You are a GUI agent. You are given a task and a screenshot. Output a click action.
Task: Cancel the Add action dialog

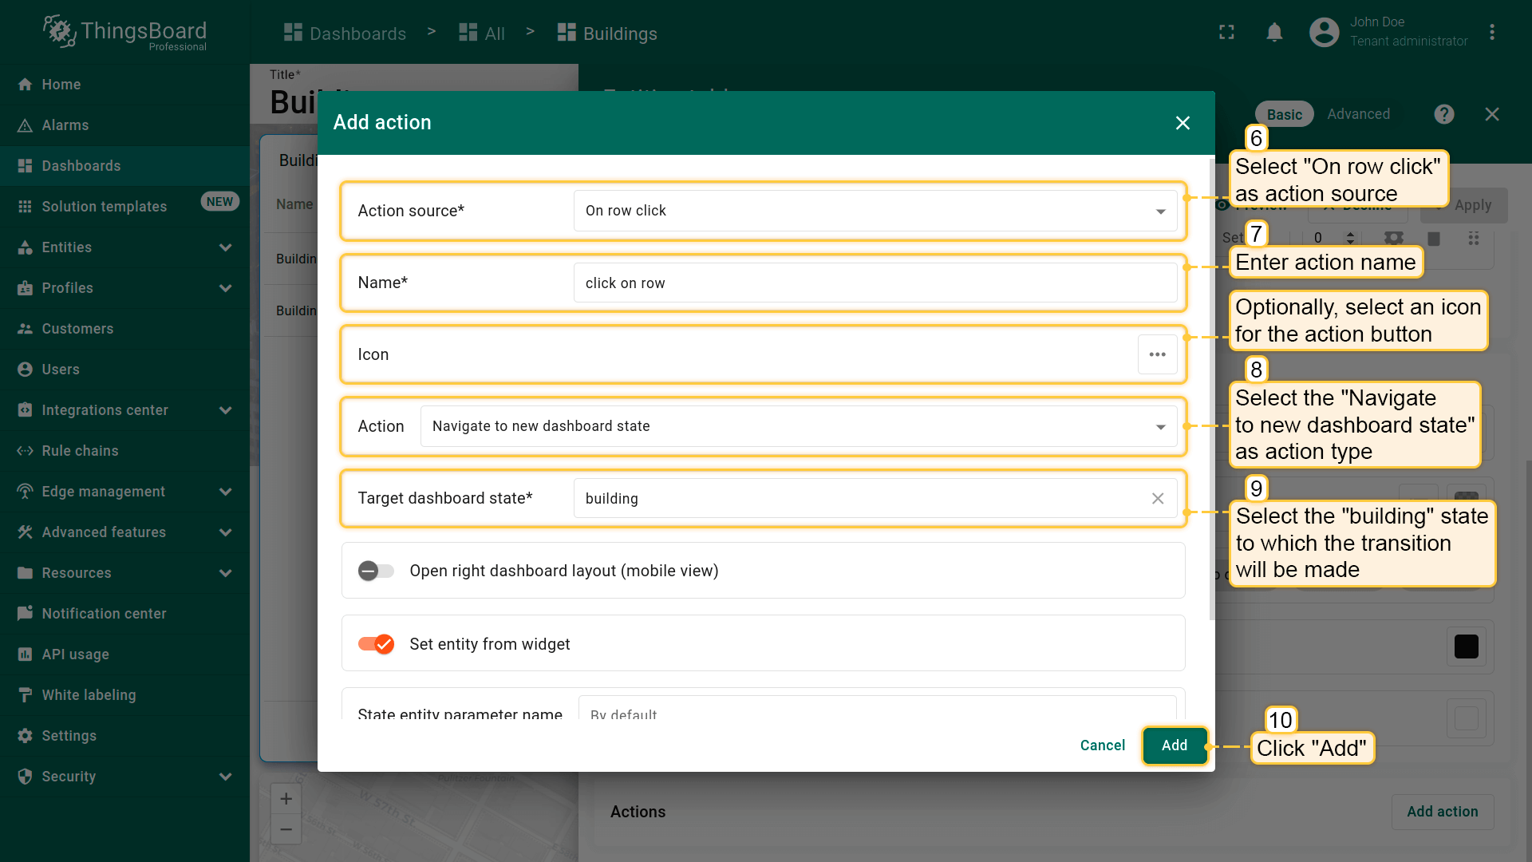1102,745
